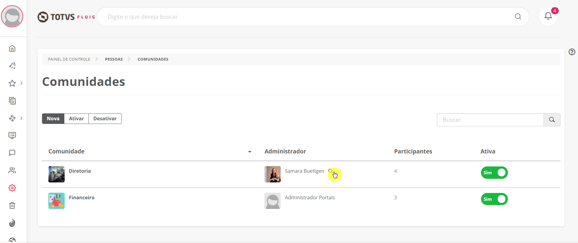Click the Buscar community search field
578x243 pixels.
click(x=490, y=120)
